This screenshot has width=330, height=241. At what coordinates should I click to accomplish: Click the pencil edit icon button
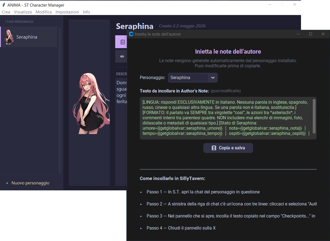pos(121,56)
